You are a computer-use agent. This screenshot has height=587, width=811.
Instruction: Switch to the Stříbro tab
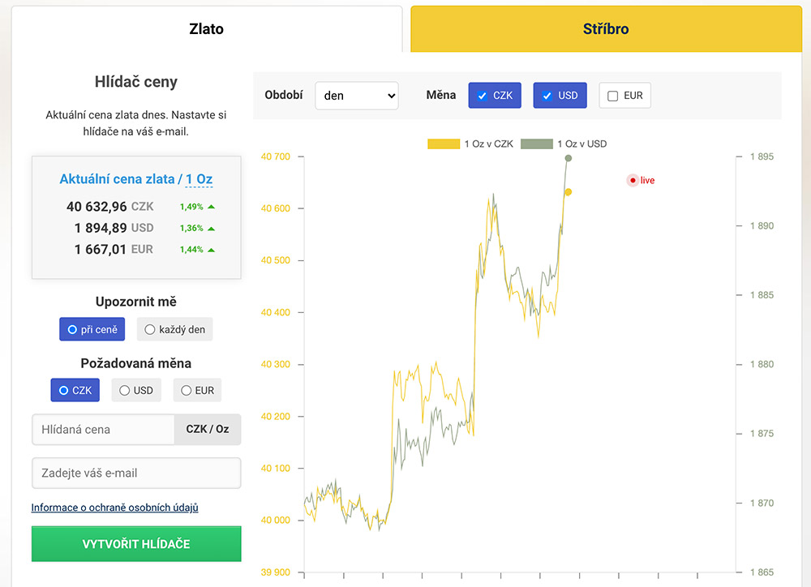pos(606,29)
